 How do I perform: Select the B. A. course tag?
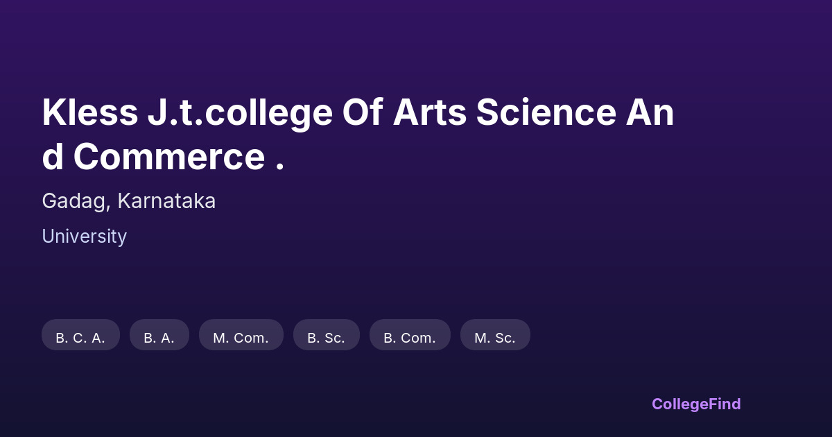pos(159,337)
